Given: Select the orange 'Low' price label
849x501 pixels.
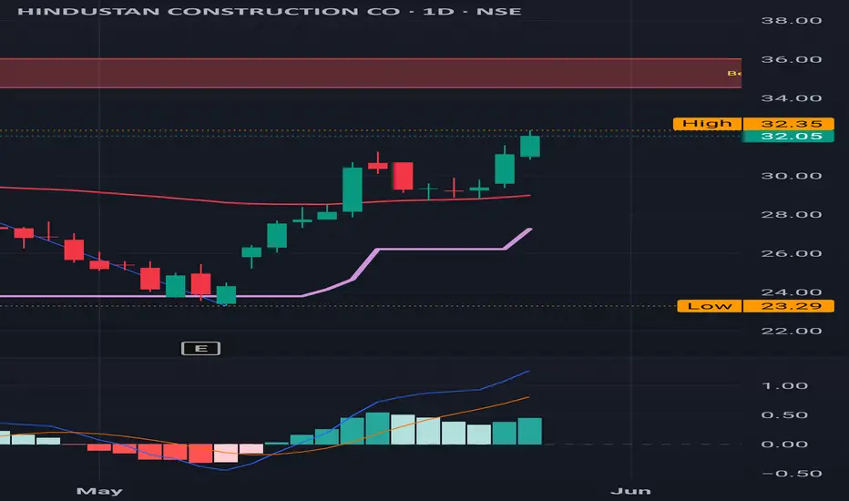Looking at the screenshot, I should [710, 306].
